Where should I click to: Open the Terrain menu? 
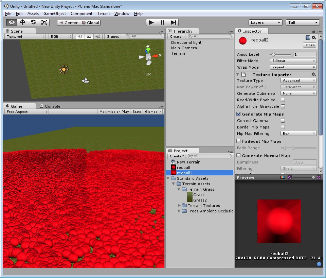103,14
